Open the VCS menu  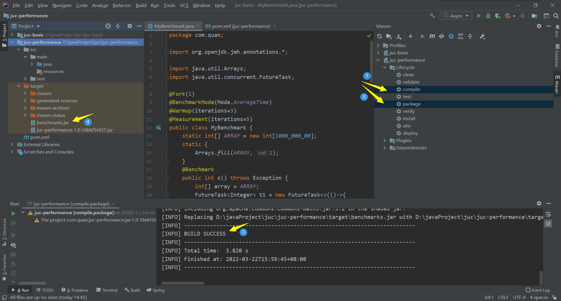tap(184, 5)
